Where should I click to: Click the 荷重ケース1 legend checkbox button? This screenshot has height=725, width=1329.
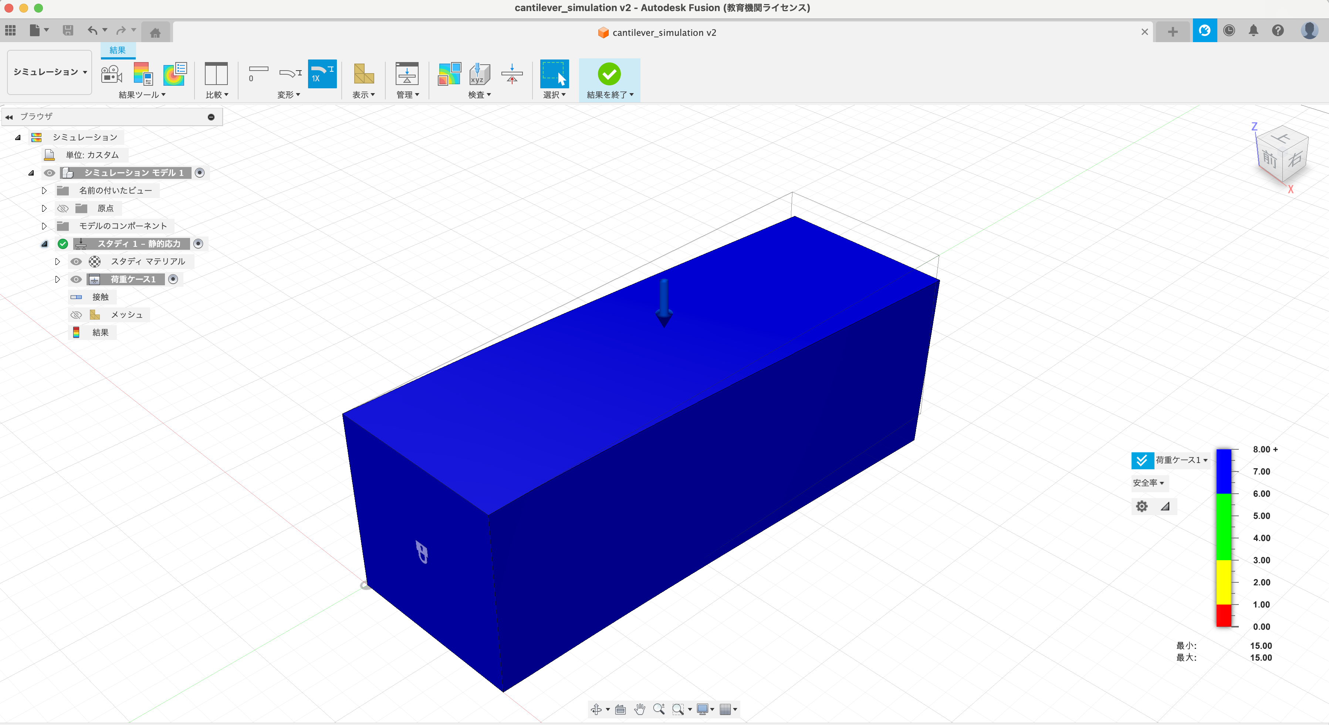click(x=1142, y=460)
